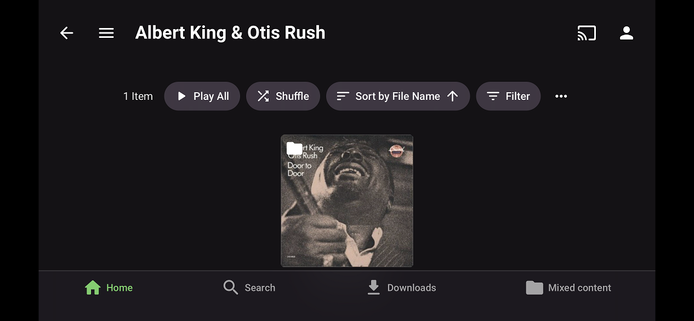The image size is (694, 321).
Task: Open the Filter options
Action: click(x=508, y=97)
